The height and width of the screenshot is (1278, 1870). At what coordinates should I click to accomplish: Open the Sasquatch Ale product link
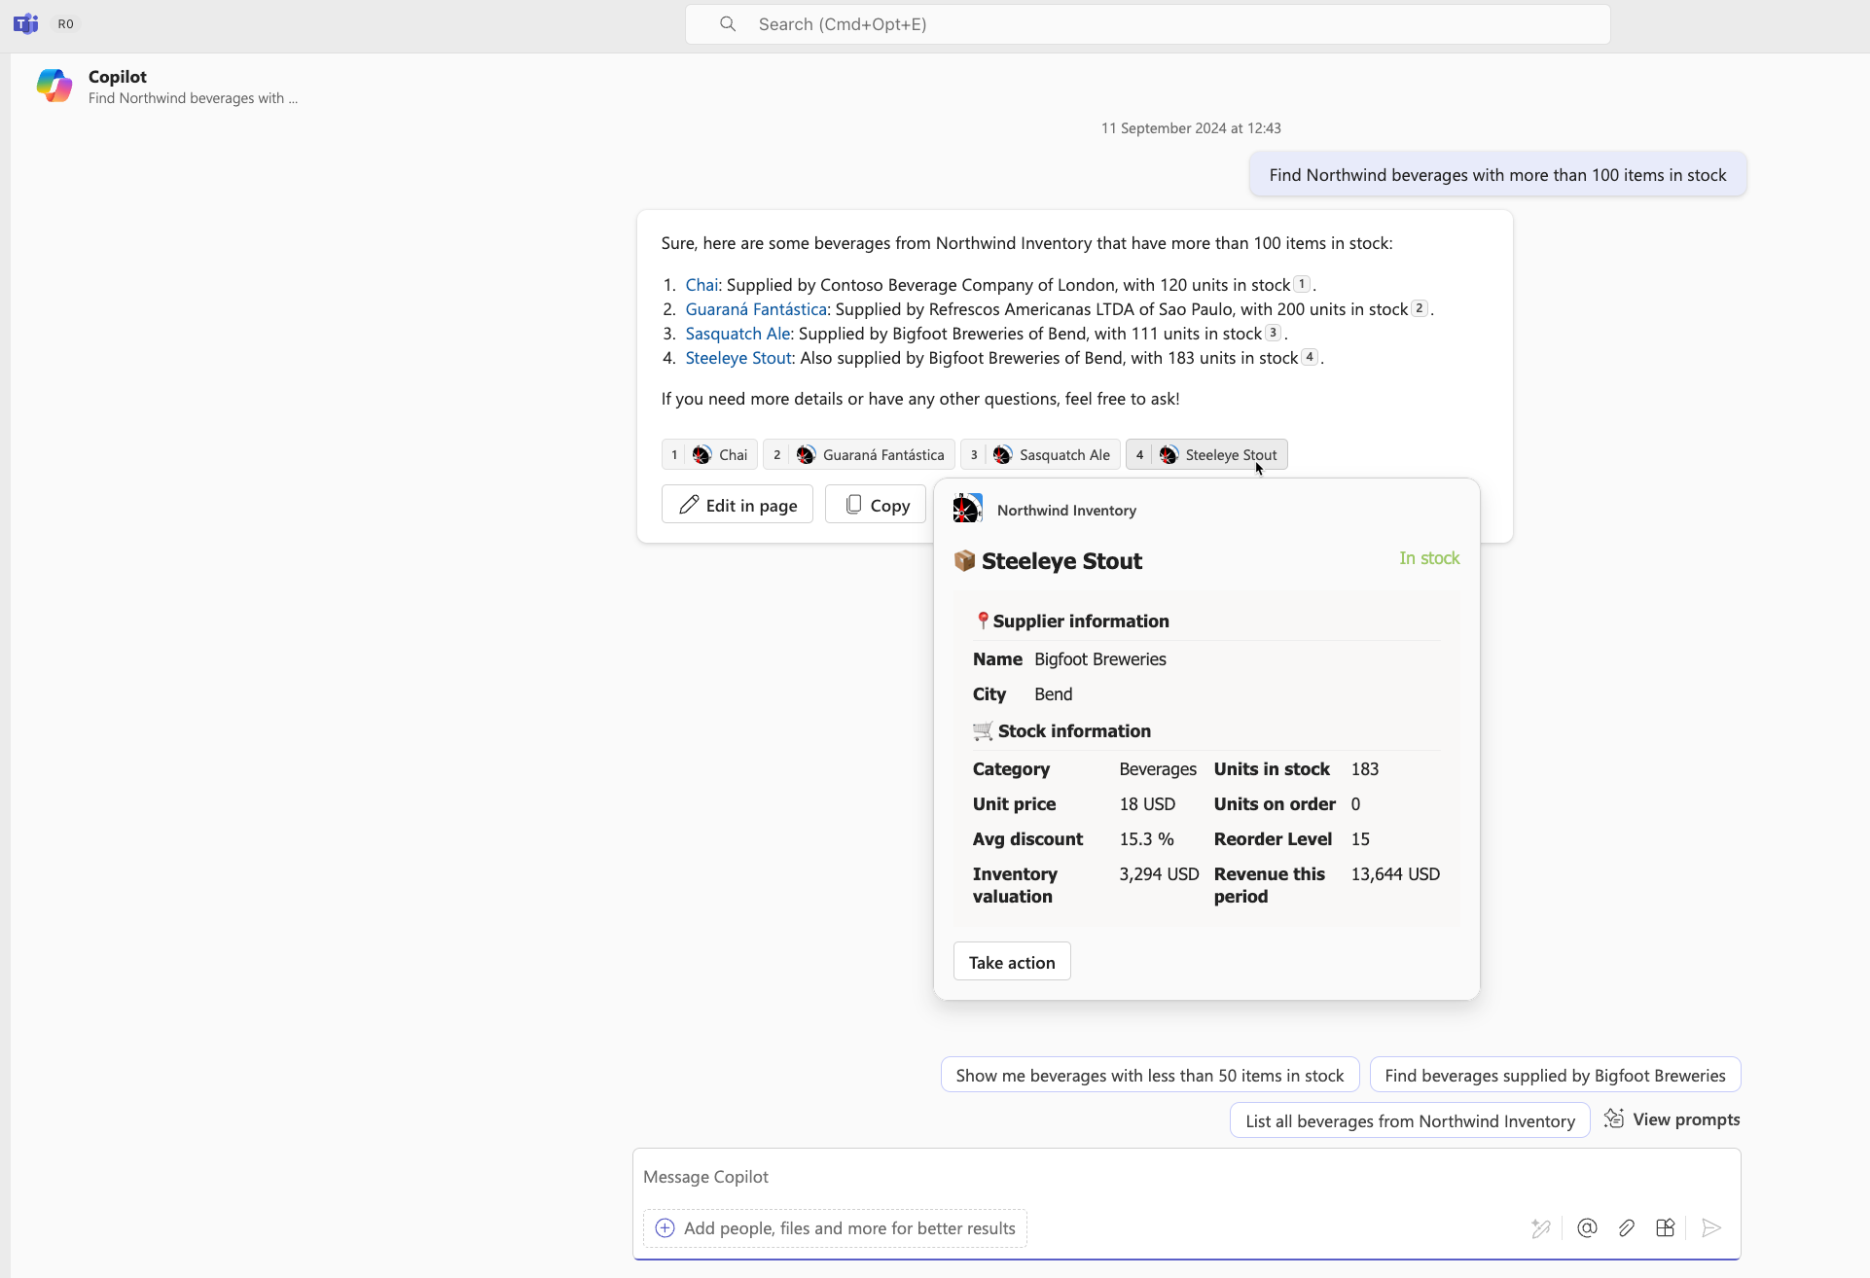(738, 334)
